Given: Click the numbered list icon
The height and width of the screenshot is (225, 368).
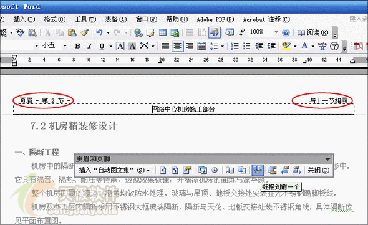Looking at the screenshot, I should click(x=235, y=46).
